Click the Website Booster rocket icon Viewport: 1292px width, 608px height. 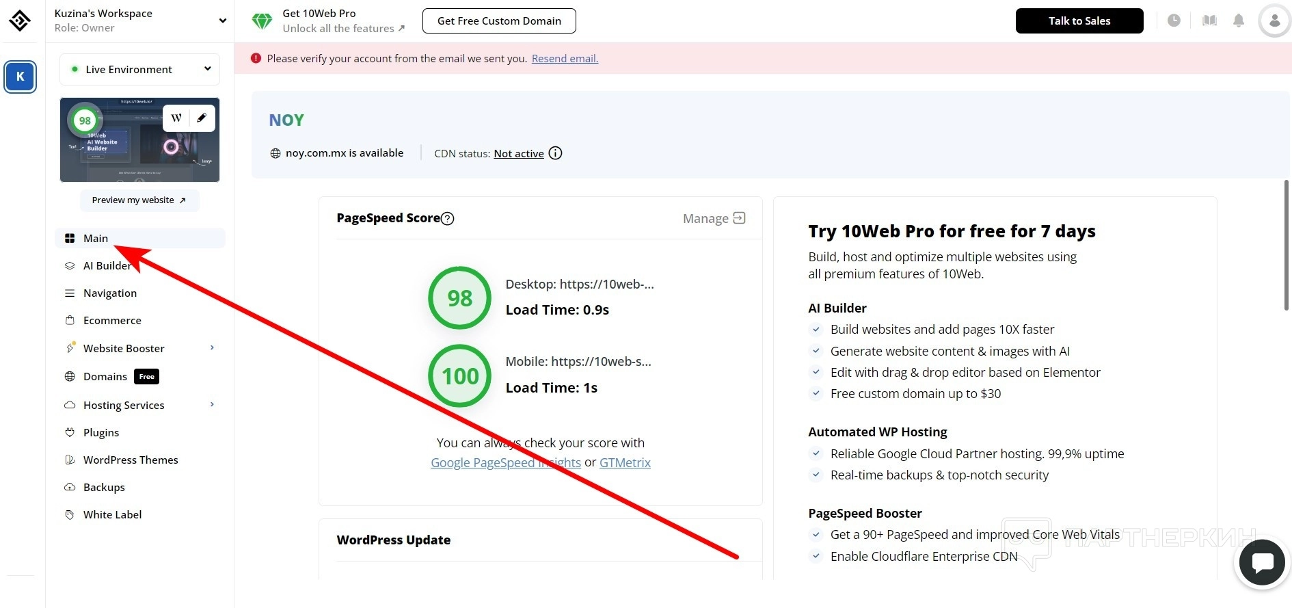[x=70, y=348]
